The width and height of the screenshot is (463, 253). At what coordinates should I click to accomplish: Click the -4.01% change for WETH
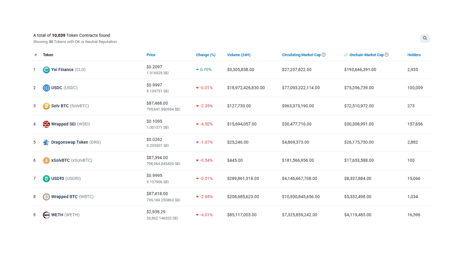pos(204,215)
